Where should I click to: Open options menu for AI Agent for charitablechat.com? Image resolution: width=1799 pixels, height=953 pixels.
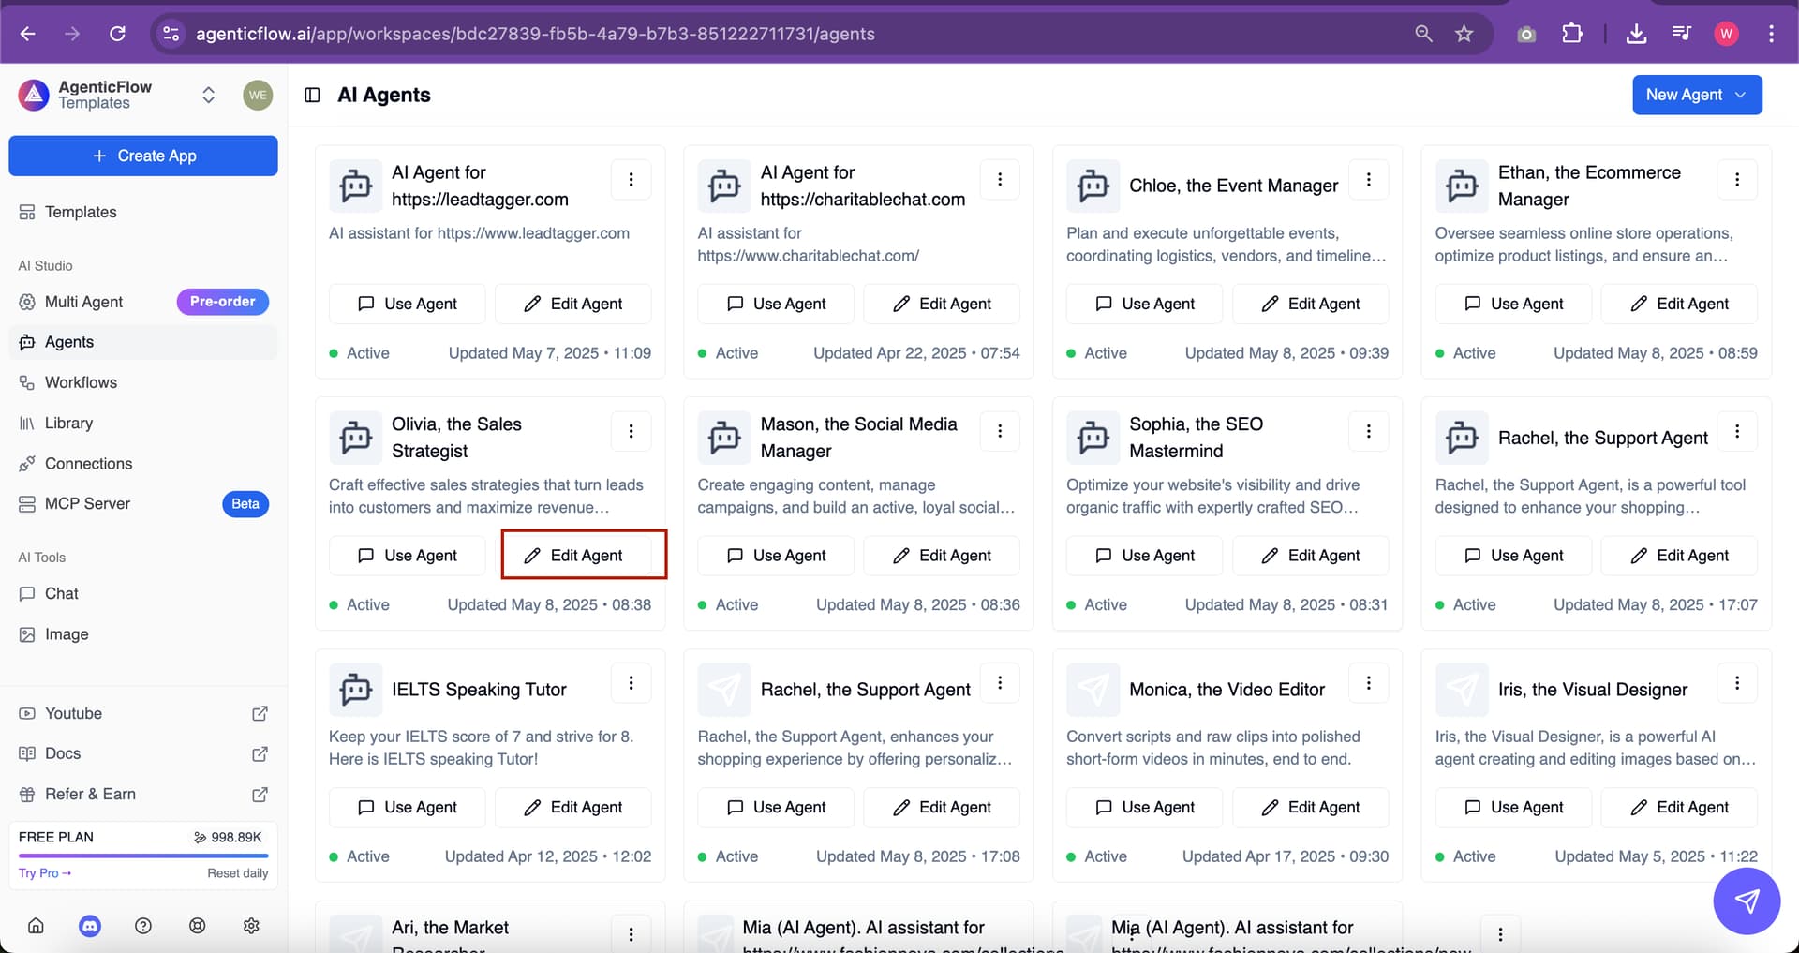pos(1000,179)
